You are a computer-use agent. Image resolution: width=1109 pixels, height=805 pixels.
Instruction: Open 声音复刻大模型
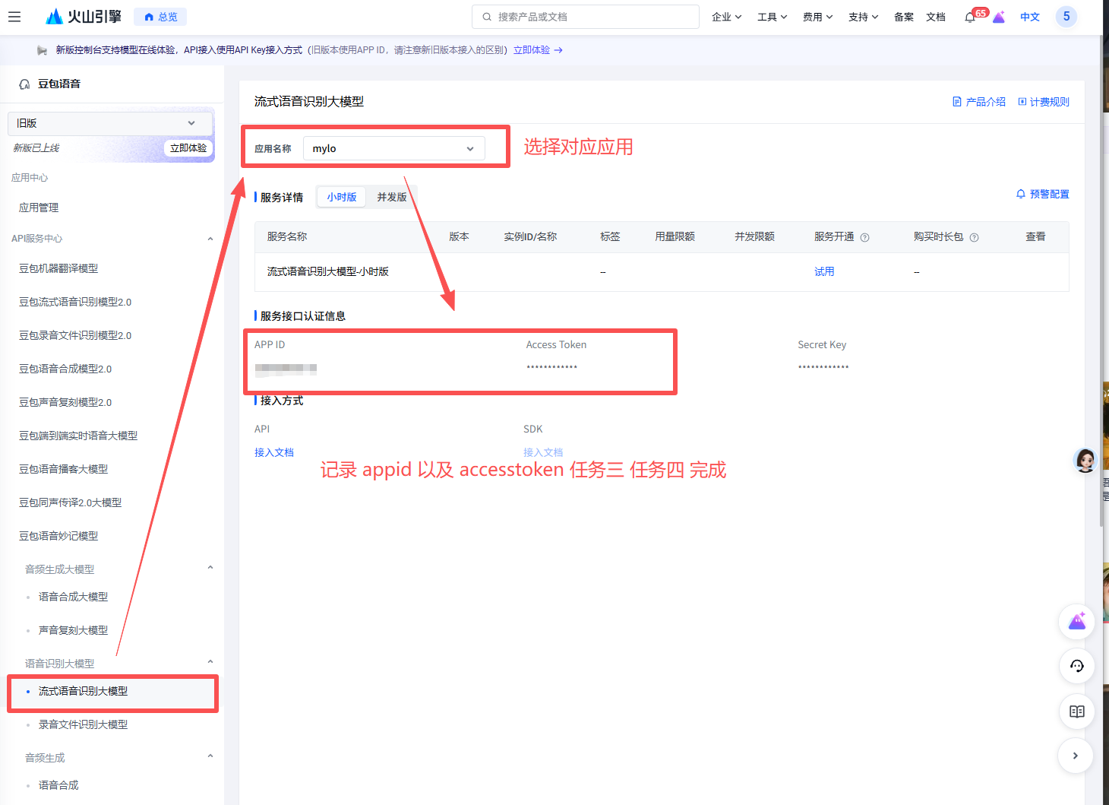tap(73, 630)
